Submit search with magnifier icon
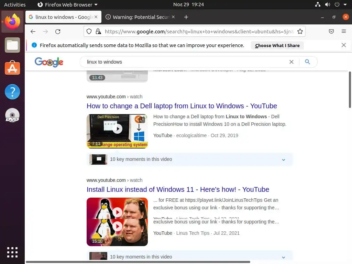The image size is (352, 264). pos(307,62)
